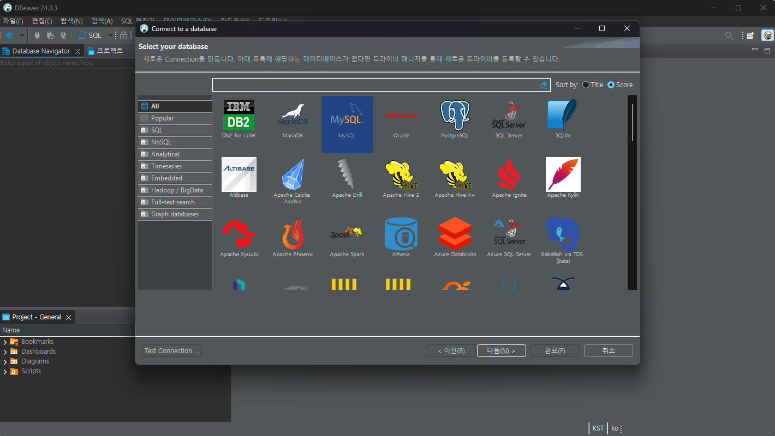Open the SQL editor toolbar button

click(91, 35)
